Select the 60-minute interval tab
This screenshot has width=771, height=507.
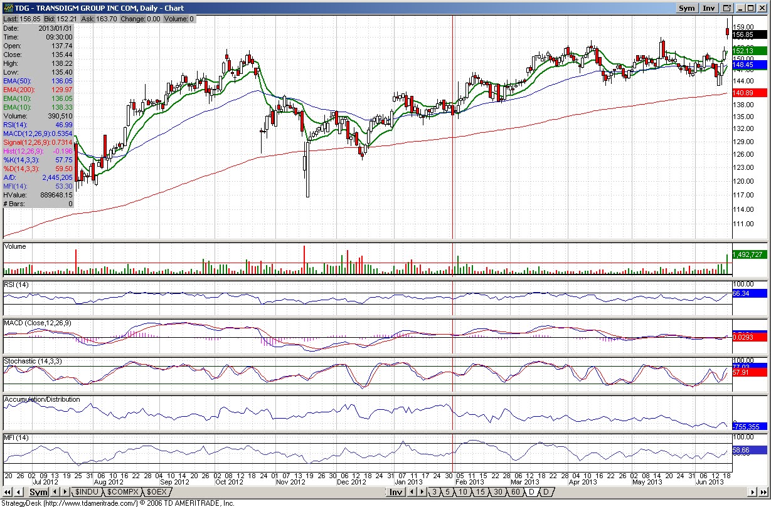click(x=514, y=493)
